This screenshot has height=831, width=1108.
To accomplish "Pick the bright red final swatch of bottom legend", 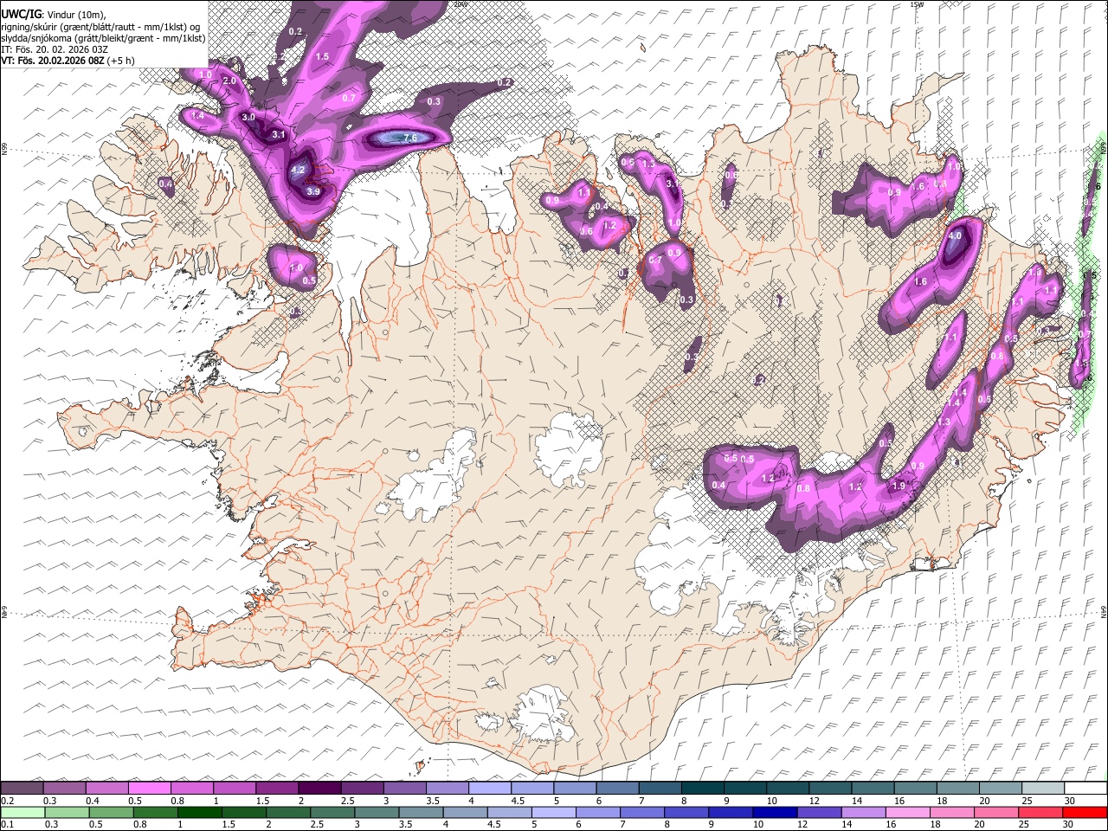I will pyautogui.click(x=1085, y=812).
